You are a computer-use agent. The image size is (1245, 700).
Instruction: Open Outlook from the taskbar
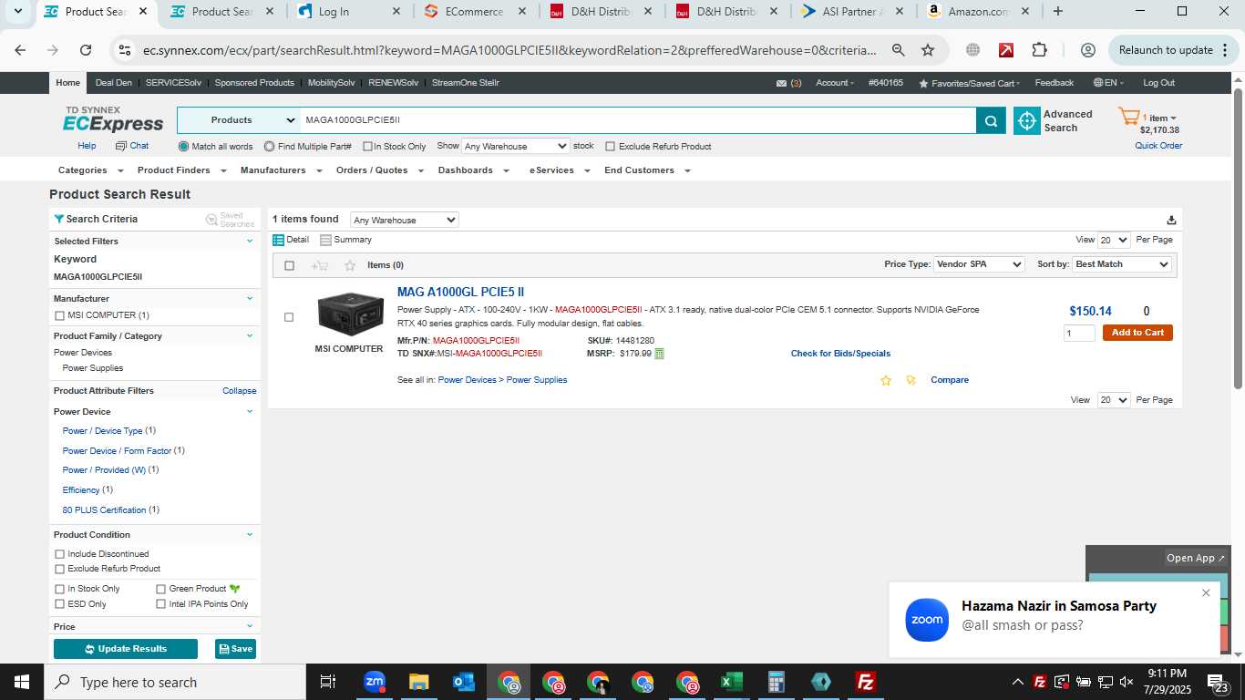pos(463,682)
